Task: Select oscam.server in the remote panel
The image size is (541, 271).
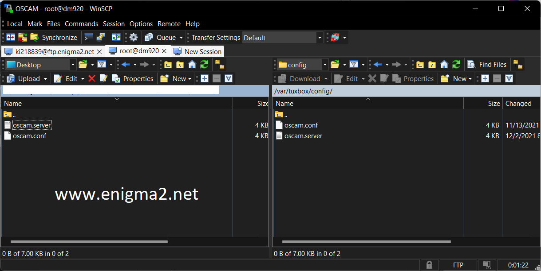Action: click(303, 136)
